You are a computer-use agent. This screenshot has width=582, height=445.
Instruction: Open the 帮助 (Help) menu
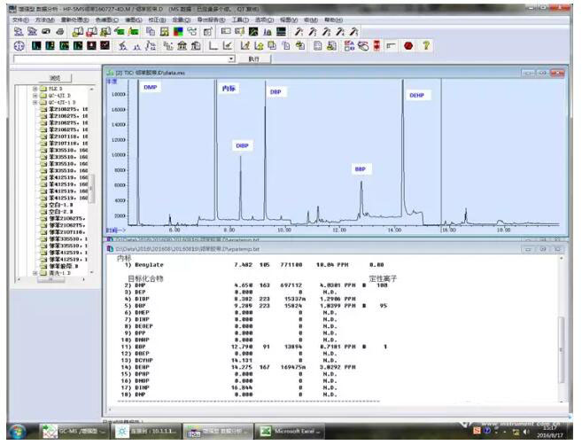[332, 19]
